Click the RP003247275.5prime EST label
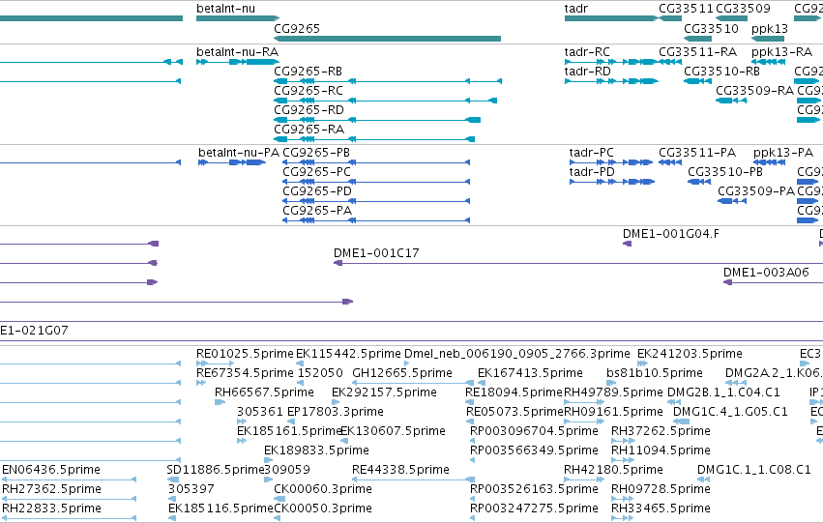This screenshot has width=823, height=523. (534, 509)
